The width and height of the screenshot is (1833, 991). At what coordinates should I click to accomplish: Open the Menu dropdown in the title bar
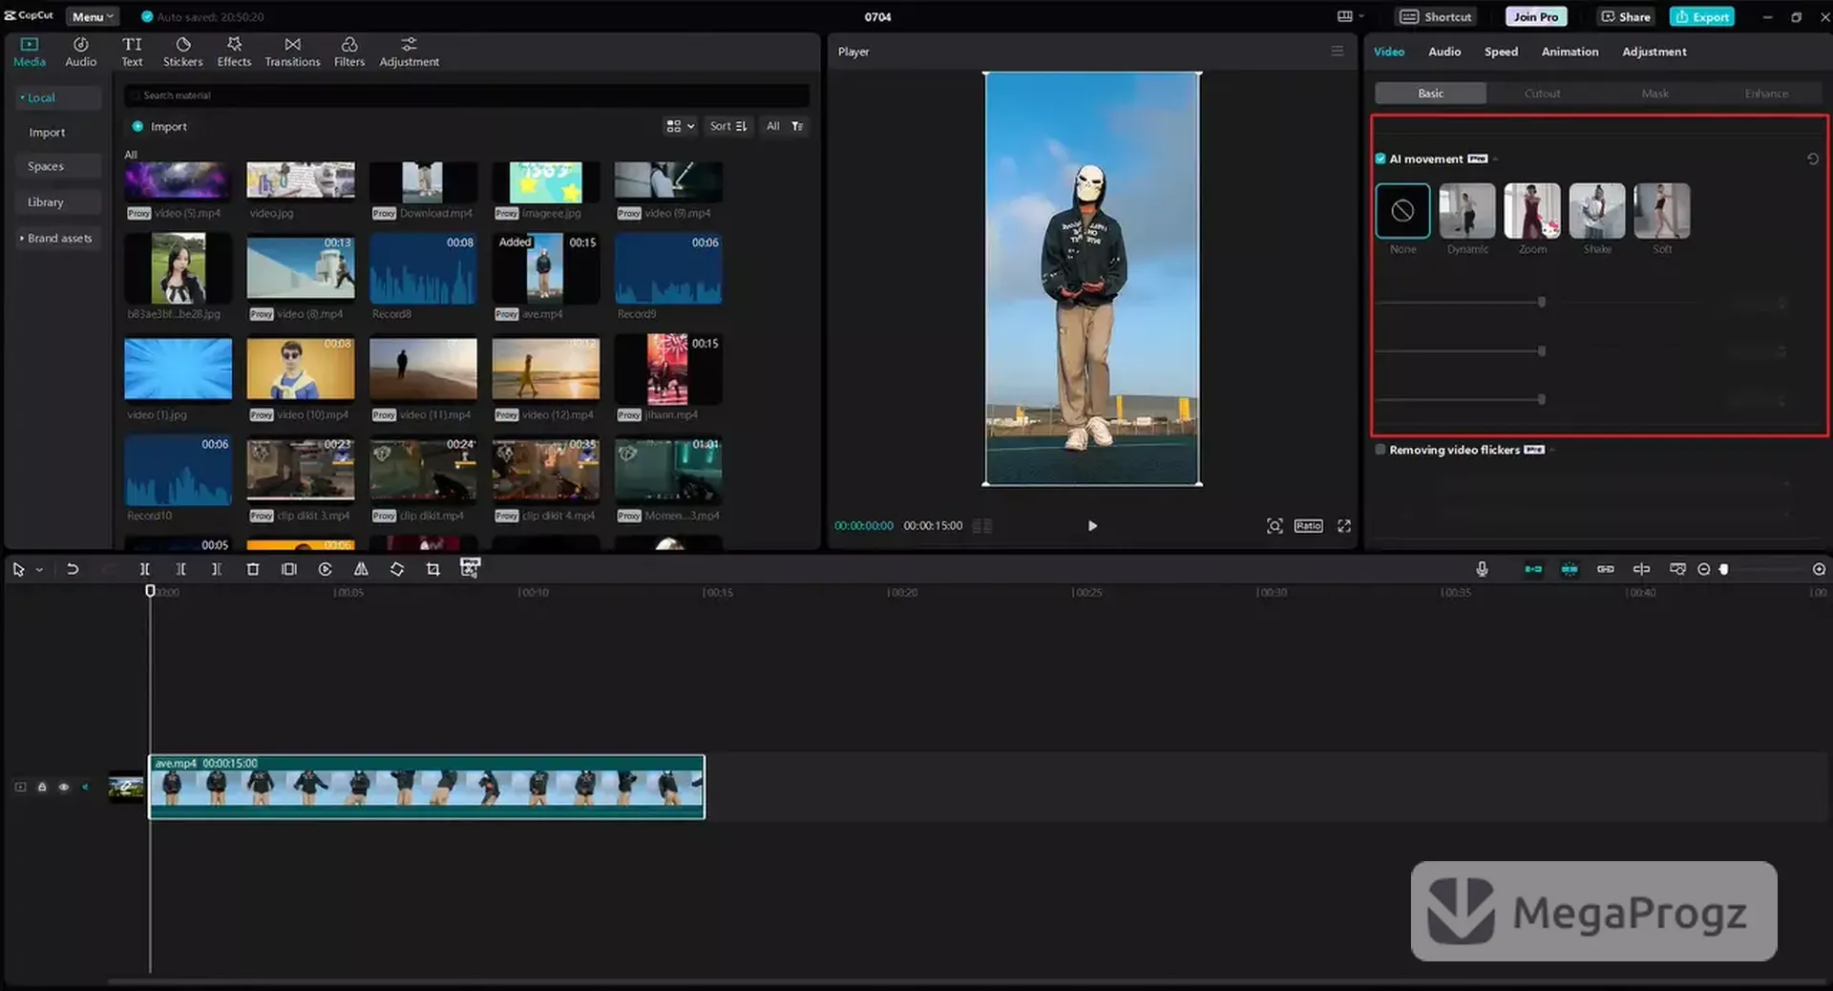[93, 16]
